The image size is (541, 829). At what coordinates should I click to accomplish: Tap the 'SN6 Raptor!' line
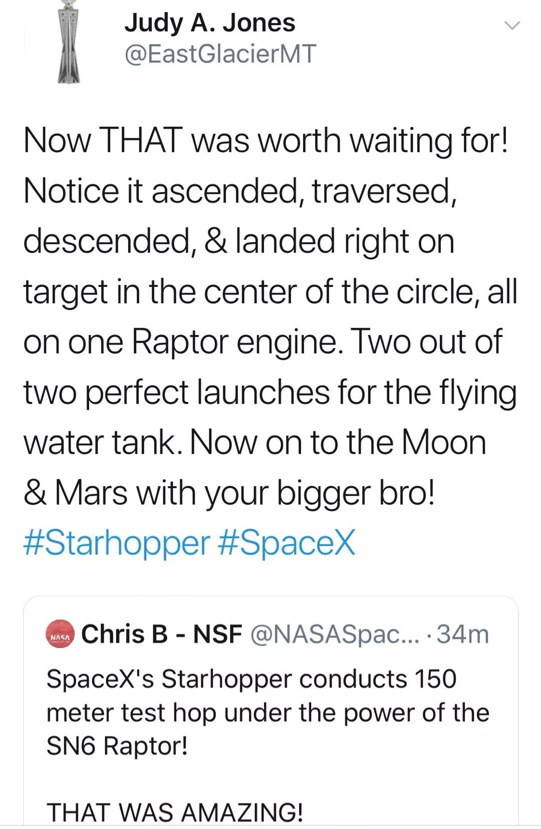coord(117,746)
